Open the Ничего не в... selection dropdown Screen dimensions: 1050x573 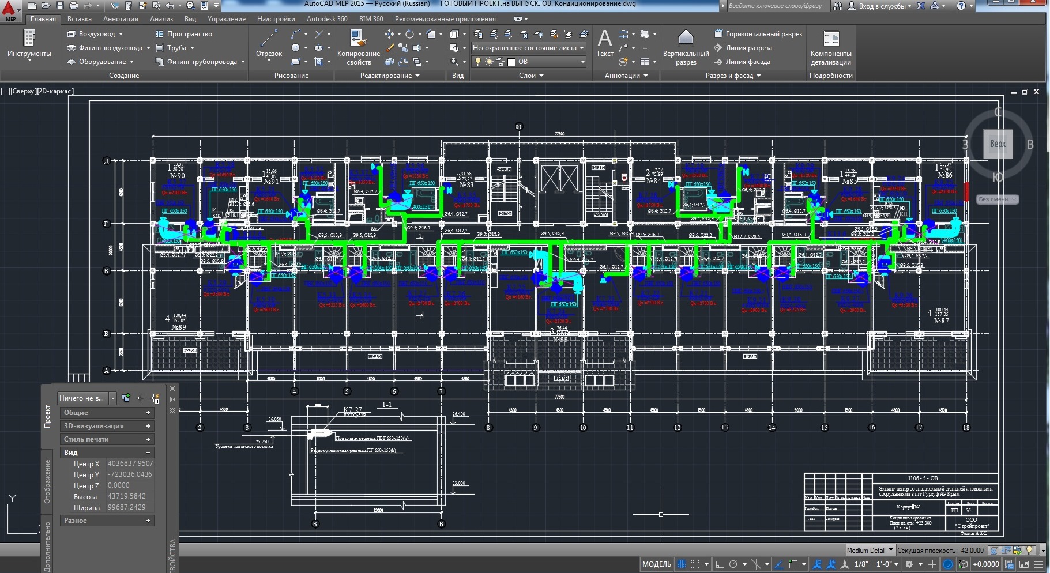coord(87,398)
